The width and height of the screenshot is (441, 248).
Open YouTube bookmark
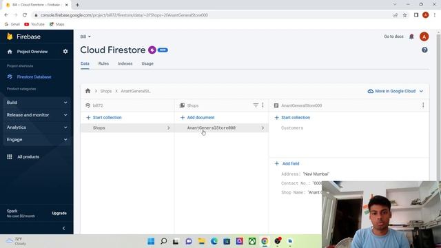click(x=34, y=25)
